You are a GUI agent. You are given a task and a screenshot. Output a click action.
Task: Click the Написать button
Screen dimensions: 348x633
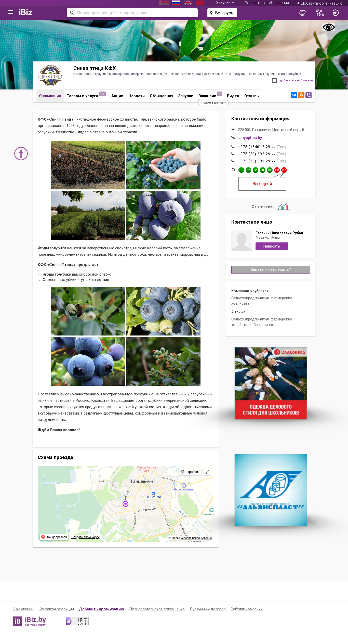[272, 246]
